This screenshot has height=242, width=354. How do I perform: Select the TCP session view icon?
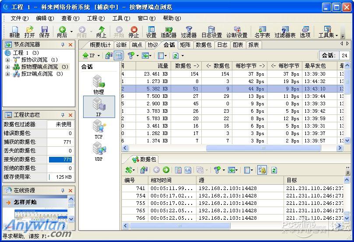click(x=99, y=129)
